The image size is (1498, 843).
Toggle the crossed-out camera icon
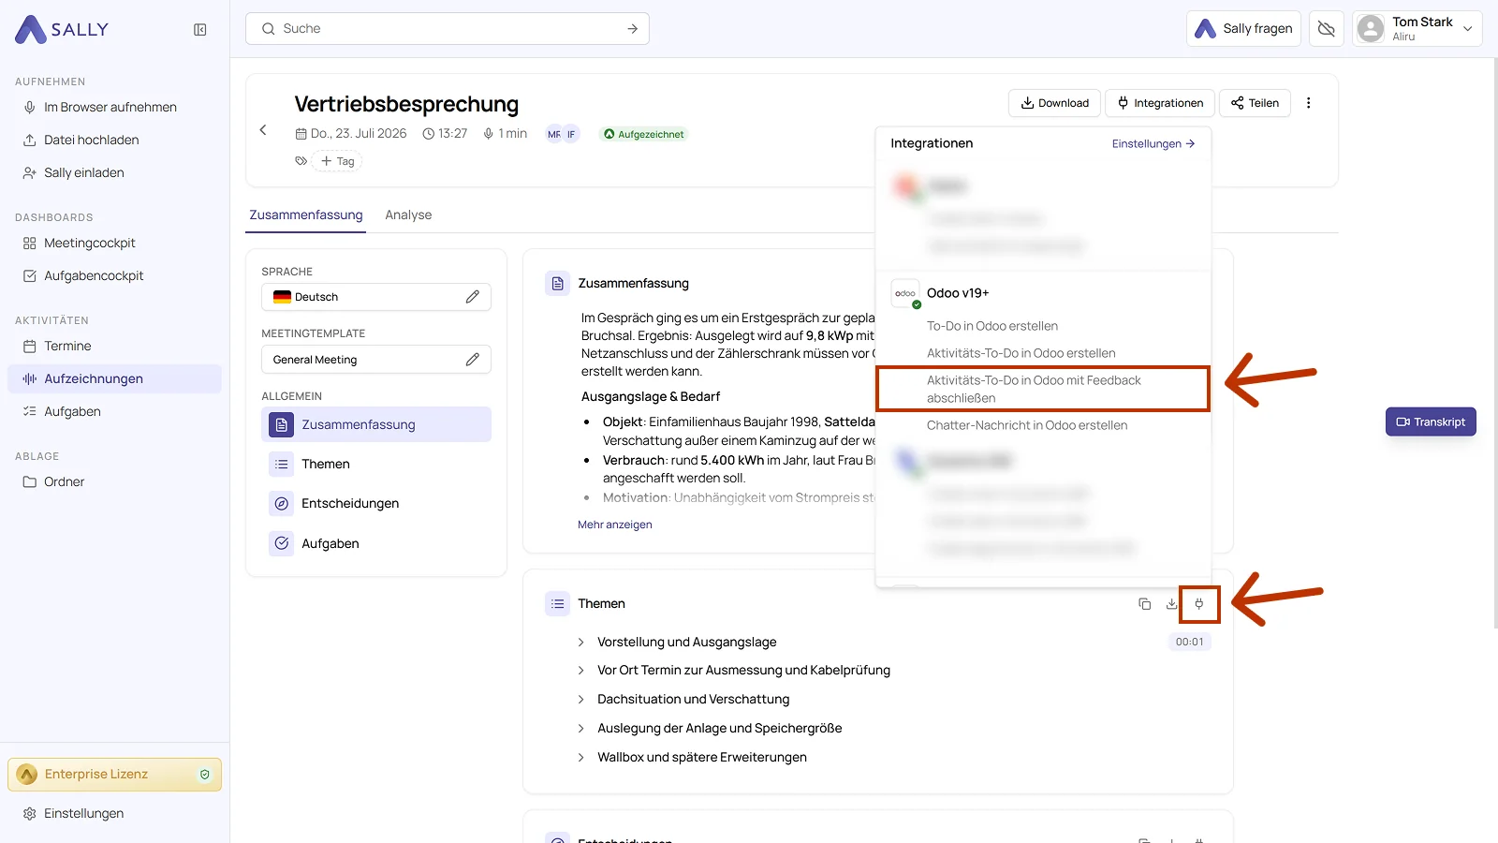(x=1326, y=29)
